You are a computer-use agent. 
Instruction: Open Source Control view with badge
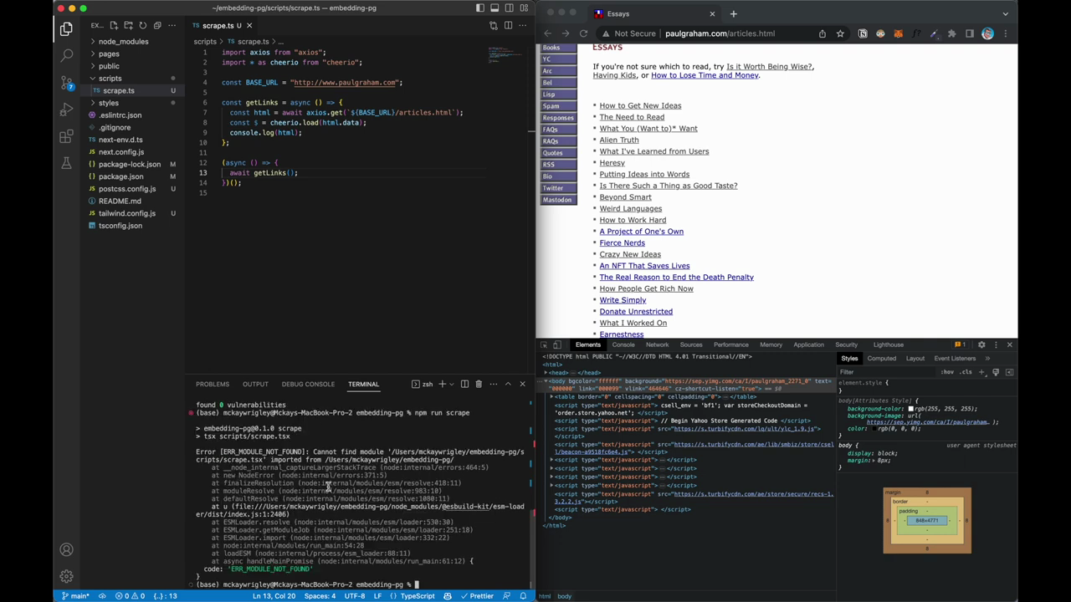point(66,83)
